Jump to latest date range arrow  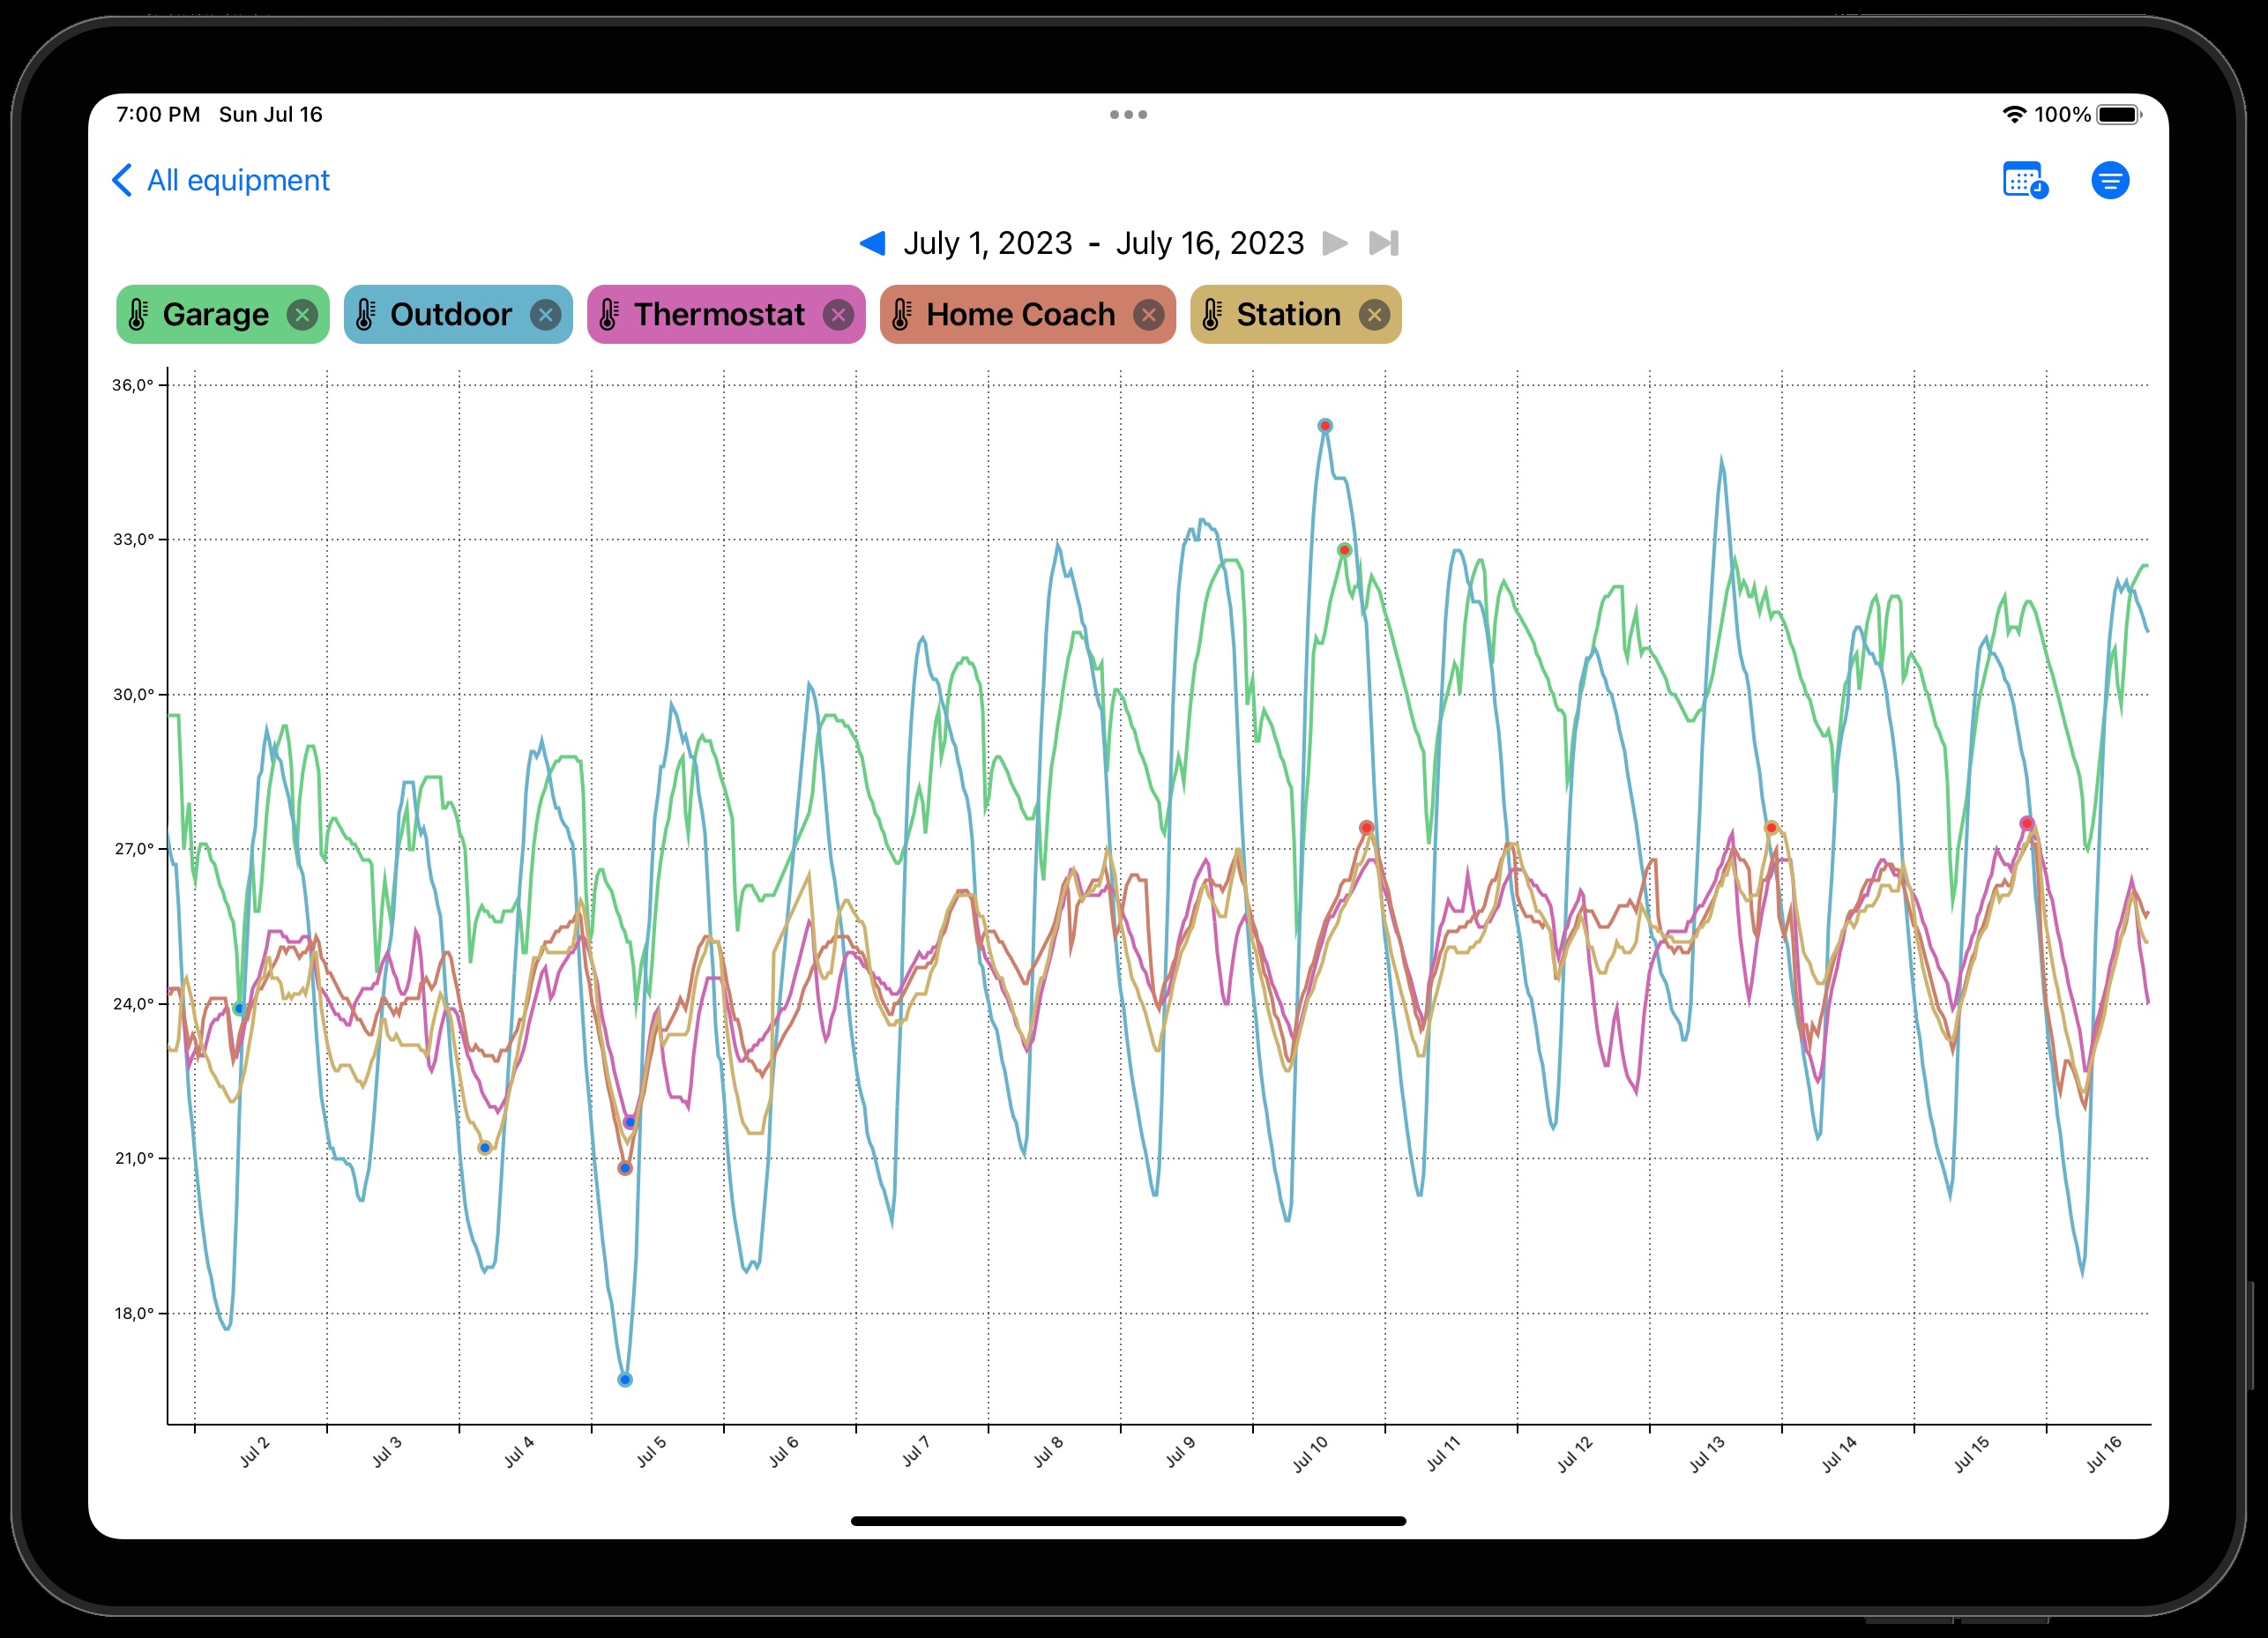(1384, 243)
